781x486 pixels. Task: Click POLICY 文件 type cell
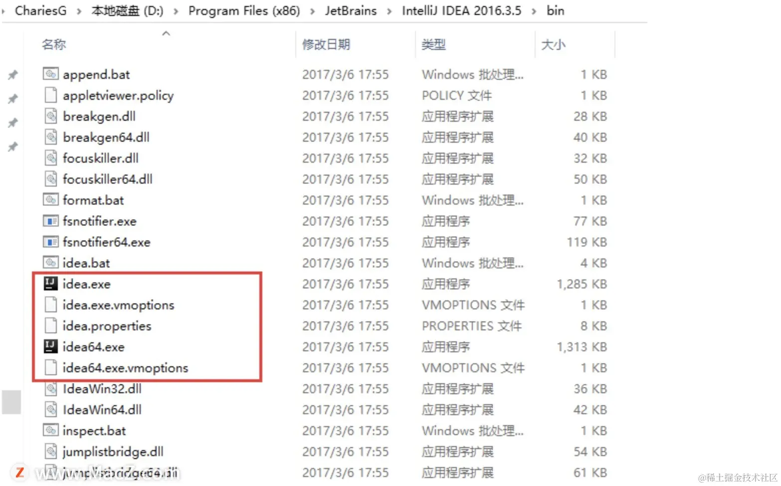(457, 95)
